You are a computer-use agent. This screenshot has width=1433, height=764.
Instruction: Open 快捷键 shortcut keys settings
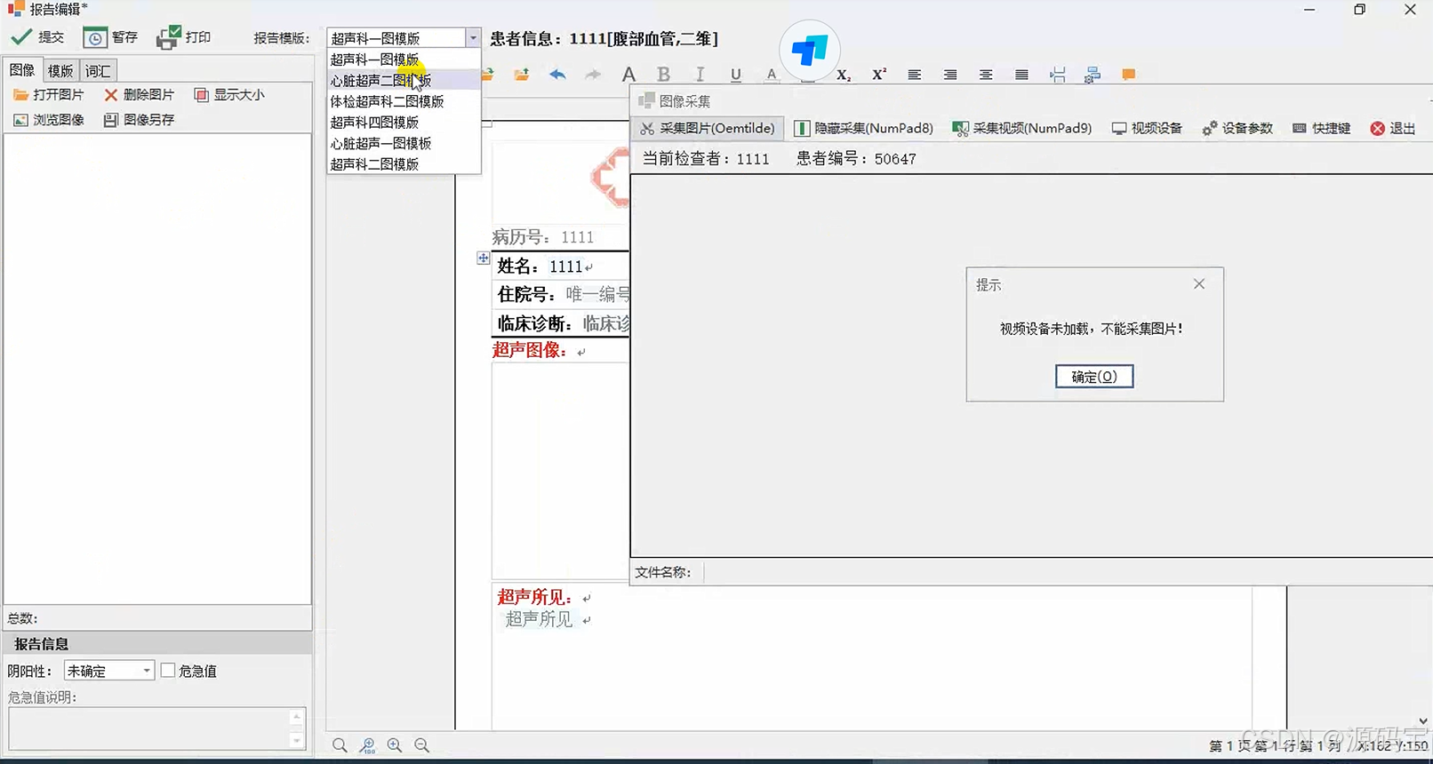(x=1321, y=128)
